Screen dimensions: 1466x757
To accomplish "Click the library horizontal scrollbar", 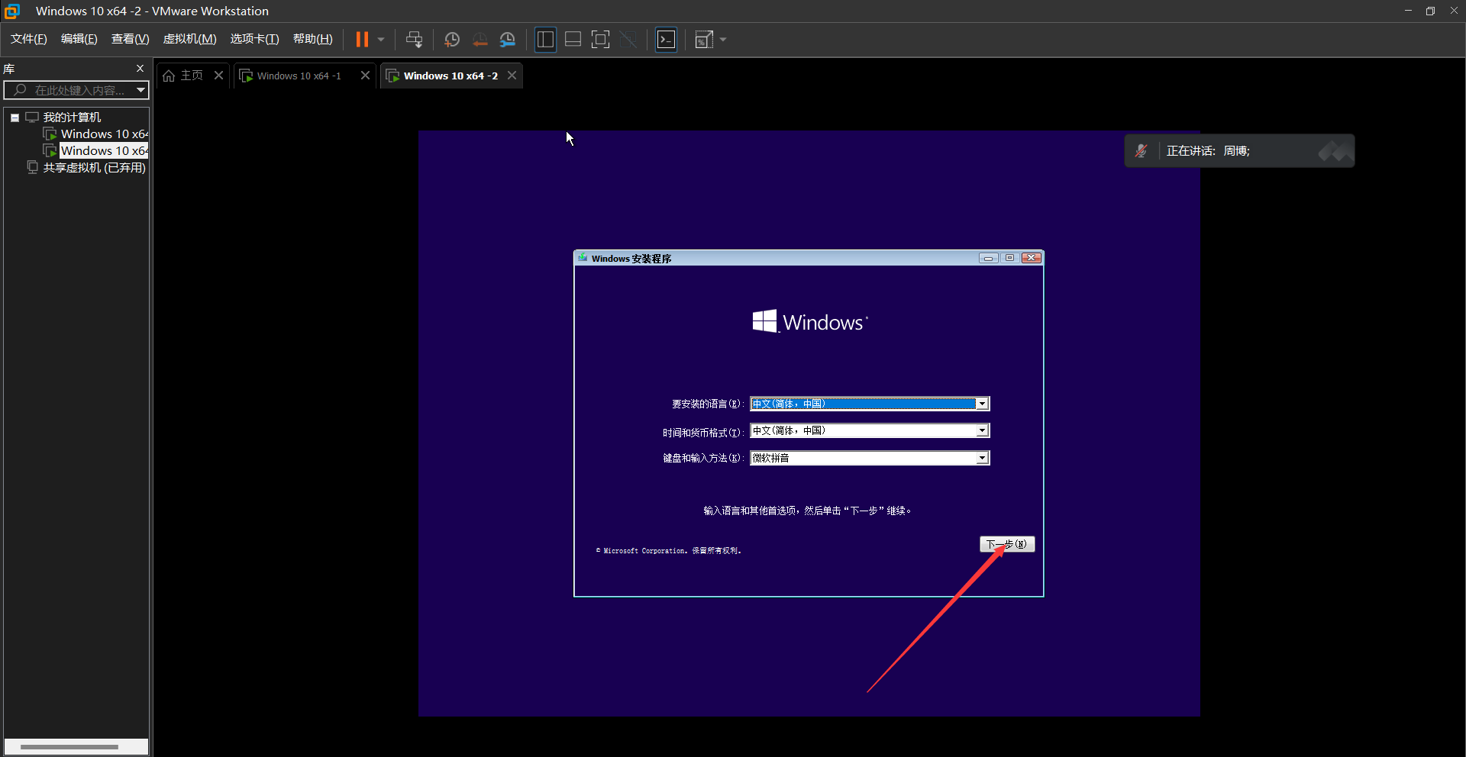I will coord(69,747).
